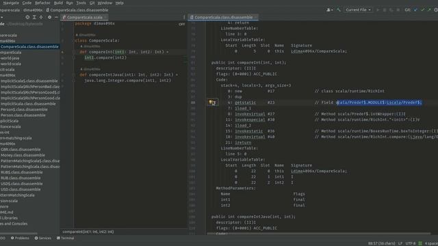
Task: Select USD$.class.disassemble in project tree
Action: pos(21,184)
